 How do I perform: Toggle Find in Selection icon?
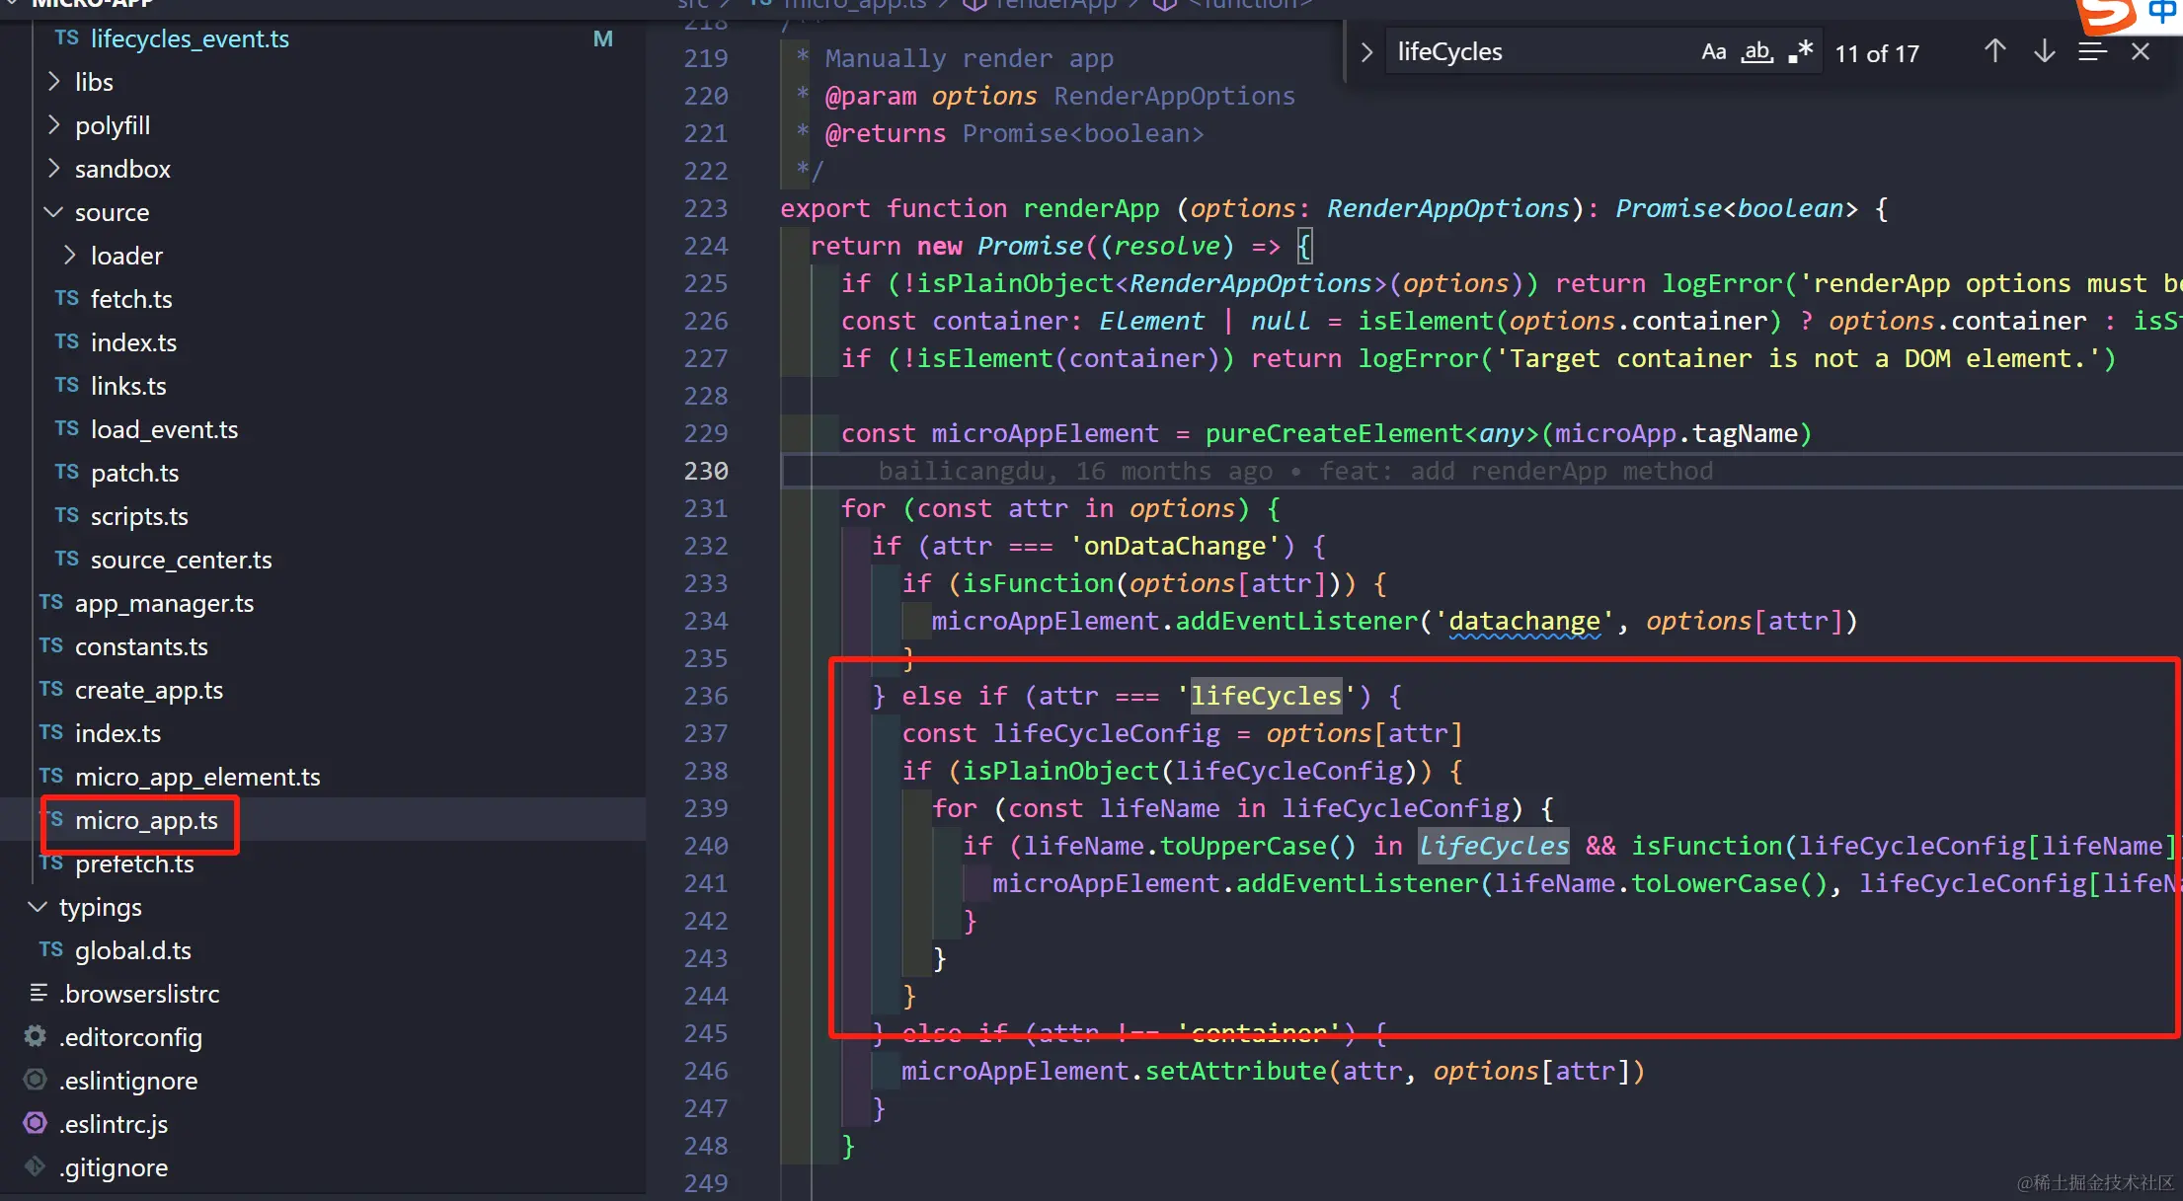pyautogui.click(x=2092, y=51)
